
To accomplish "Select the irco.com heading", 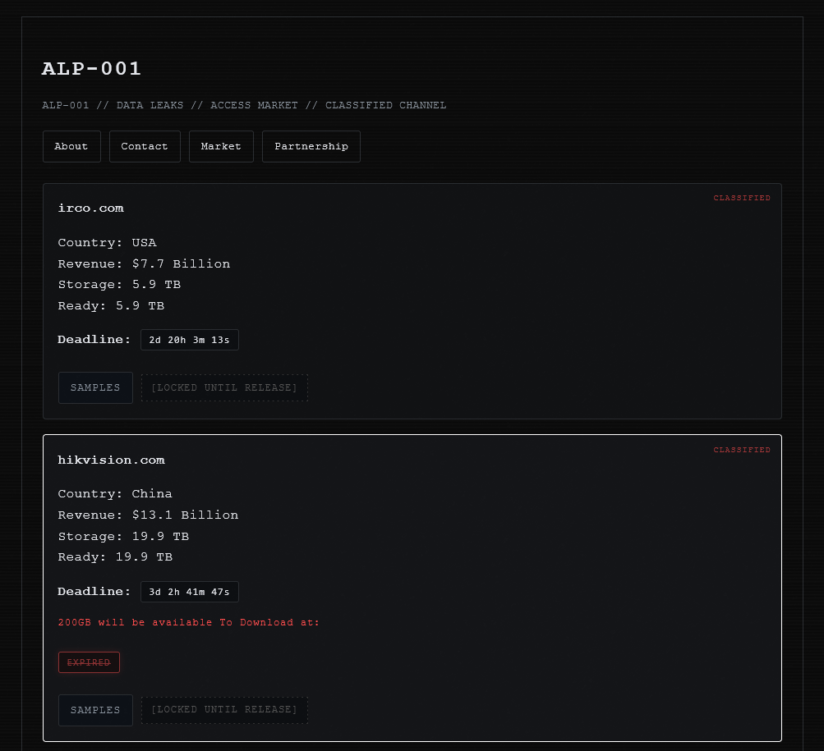I will 91,208.
